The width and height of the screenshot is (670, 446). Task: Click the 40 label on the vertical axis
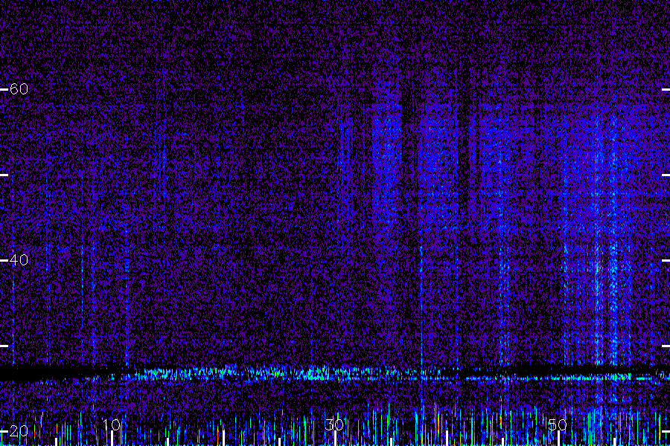pyautogui.click(x=19, y=259)
